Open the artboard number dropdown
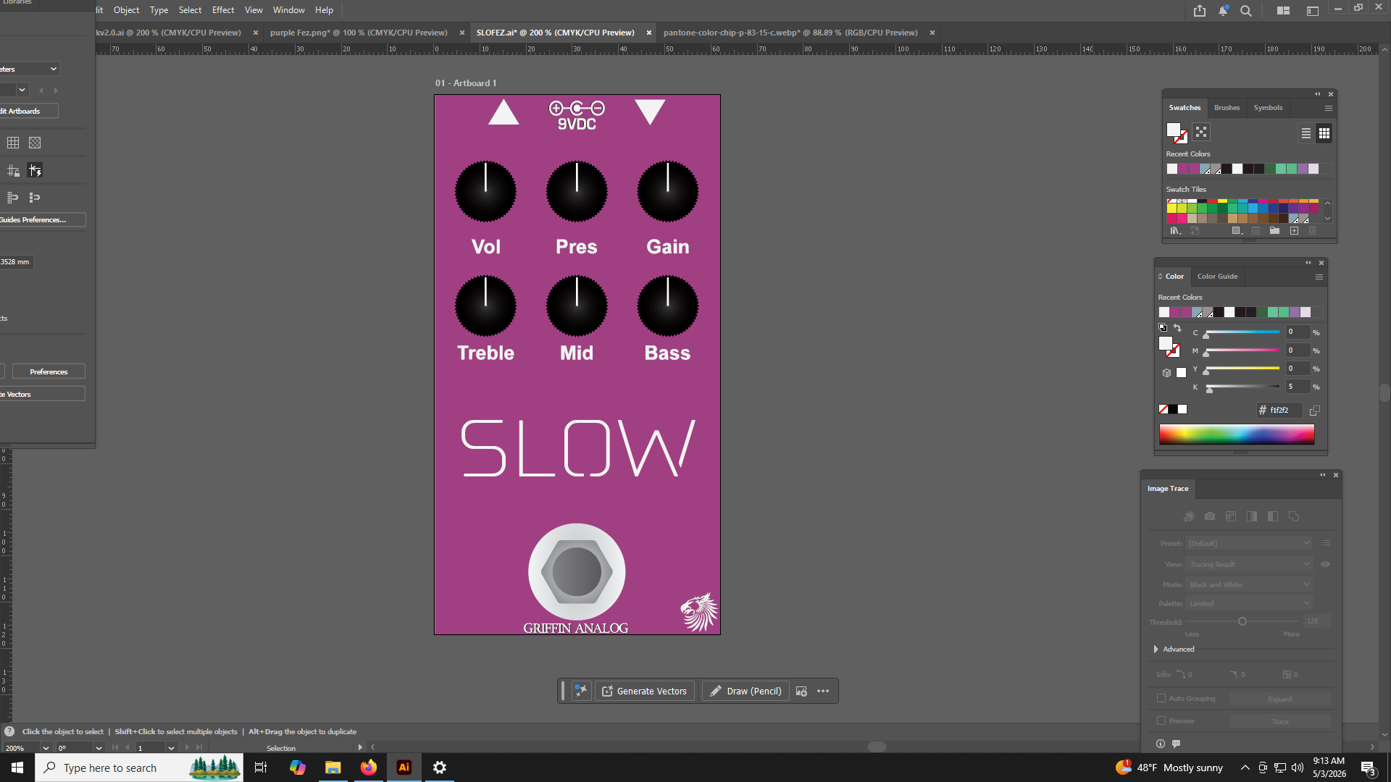This screenshot has width=1391, height=782. [22, 90]
